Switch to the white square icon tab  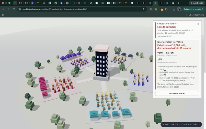tap(108, 3)
